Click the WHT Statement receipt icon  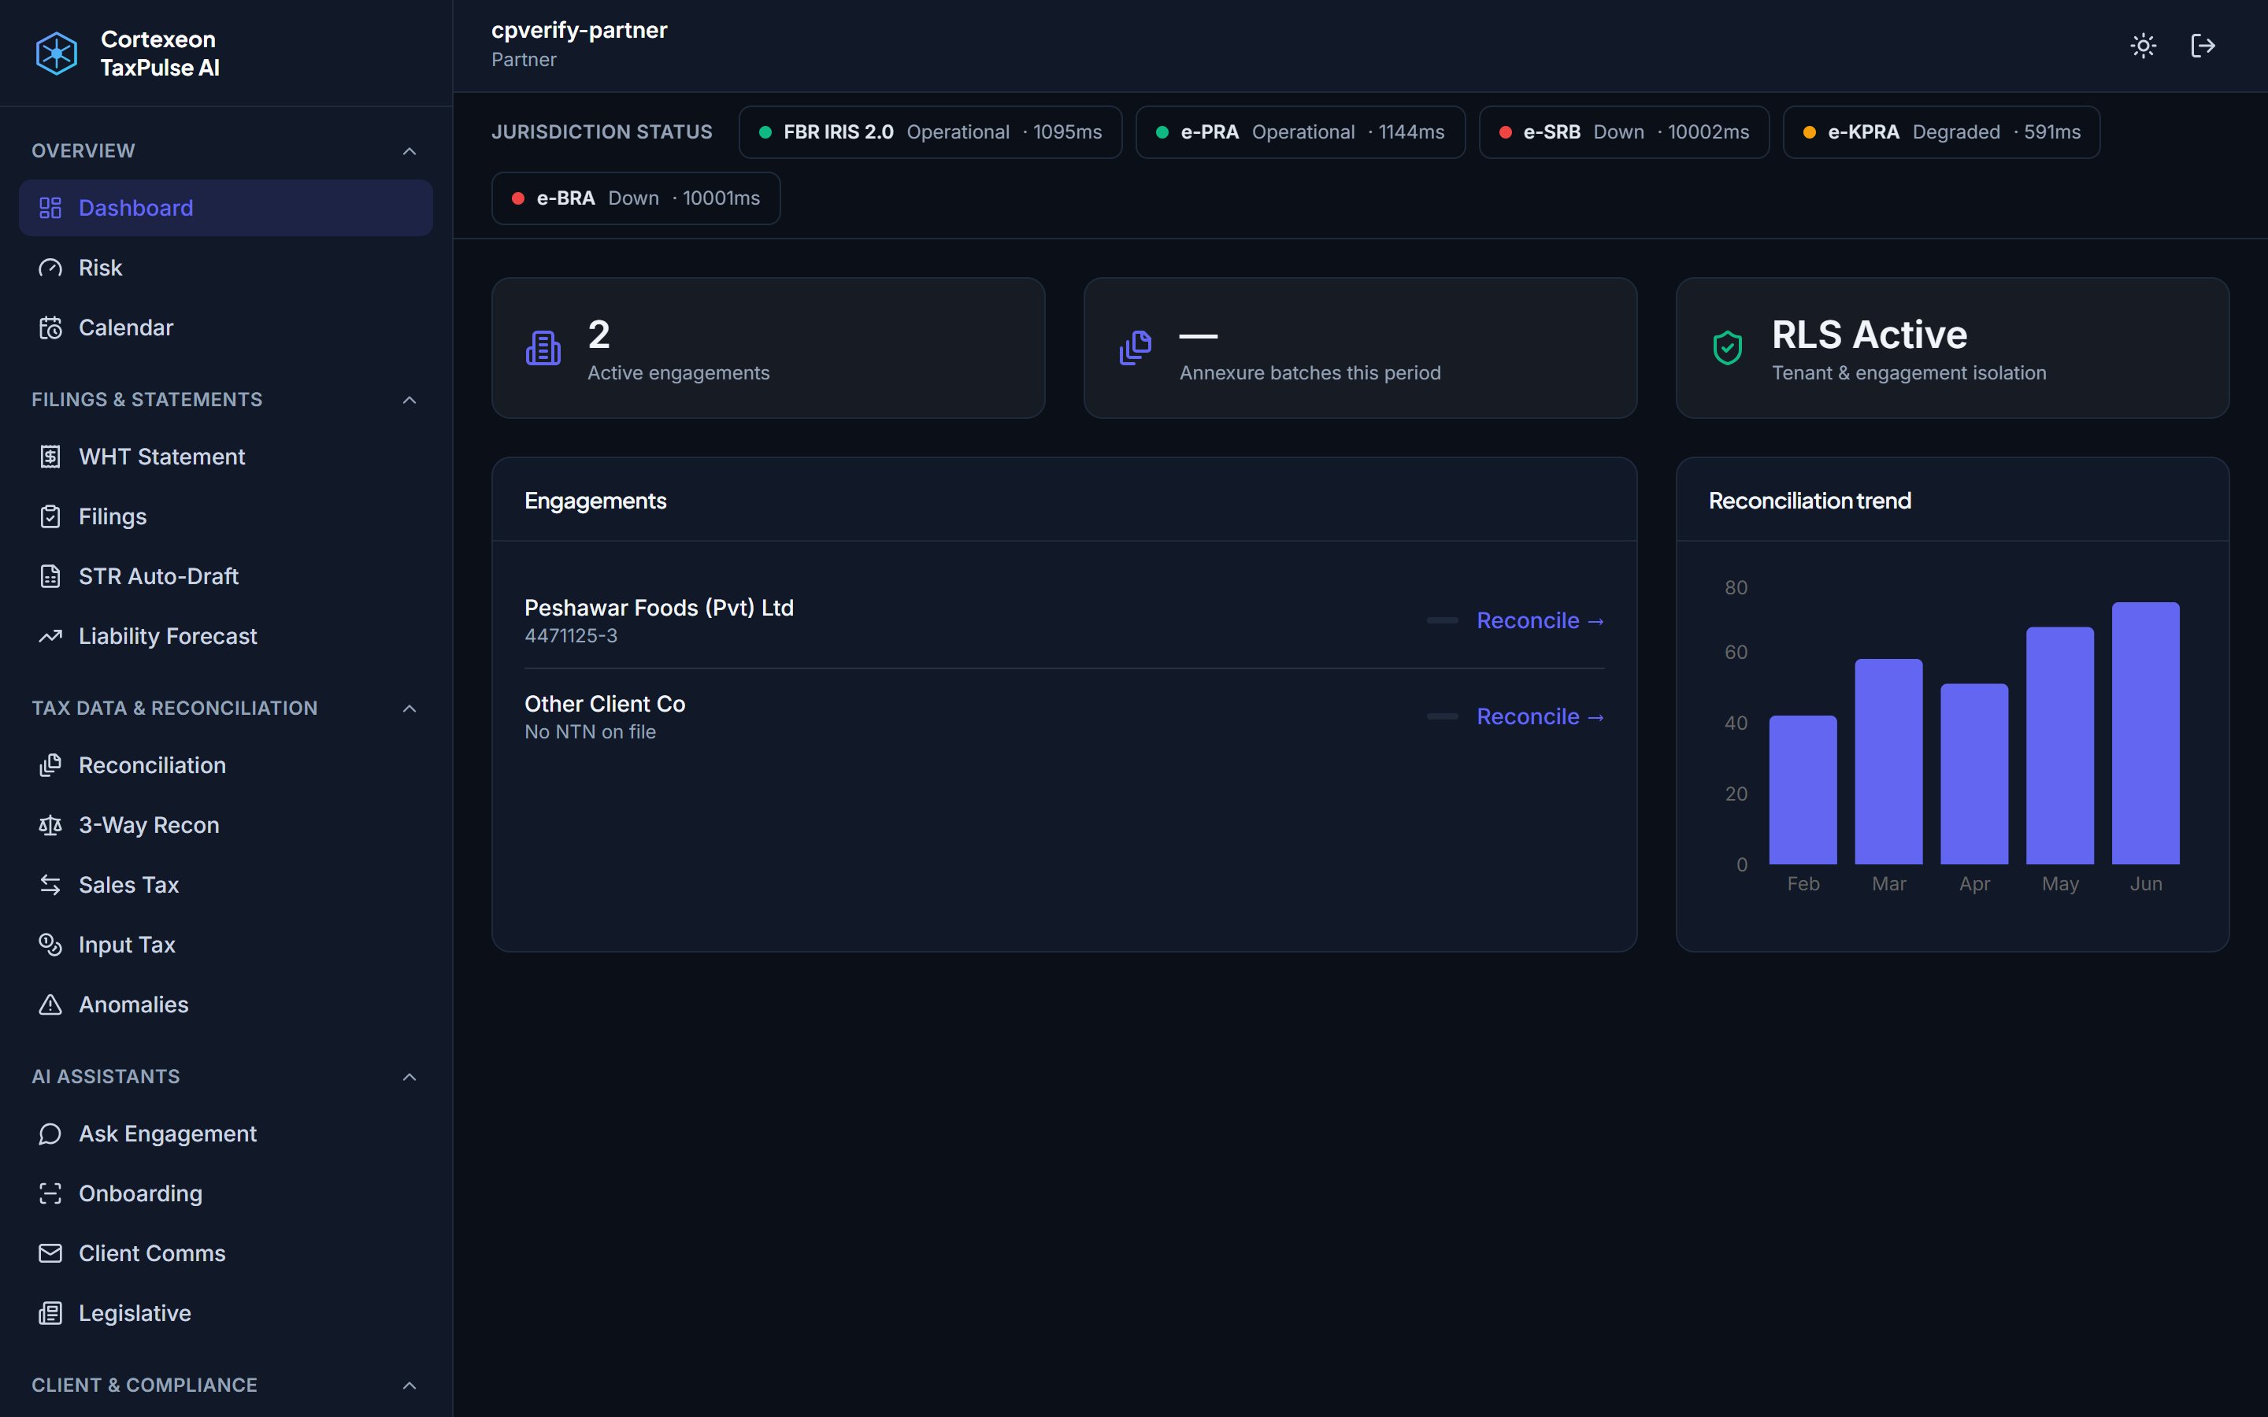point(50,457)
